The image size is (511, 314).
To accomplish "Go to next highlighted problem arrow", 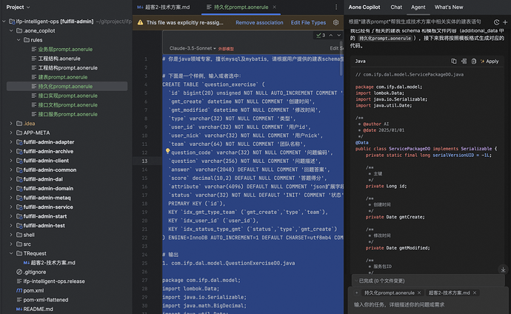I will [x=339, y=36].
